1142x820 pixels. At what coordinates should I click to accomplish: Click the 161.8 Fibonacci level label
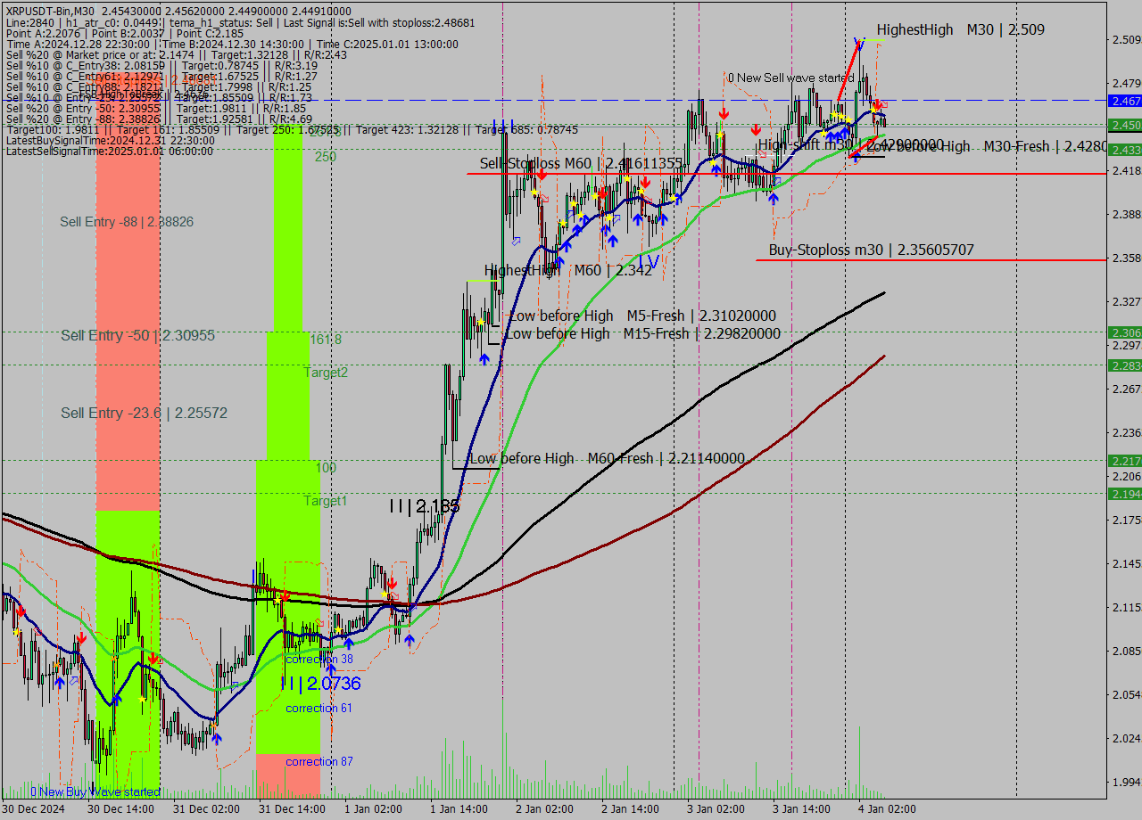(x=326, y=340)
